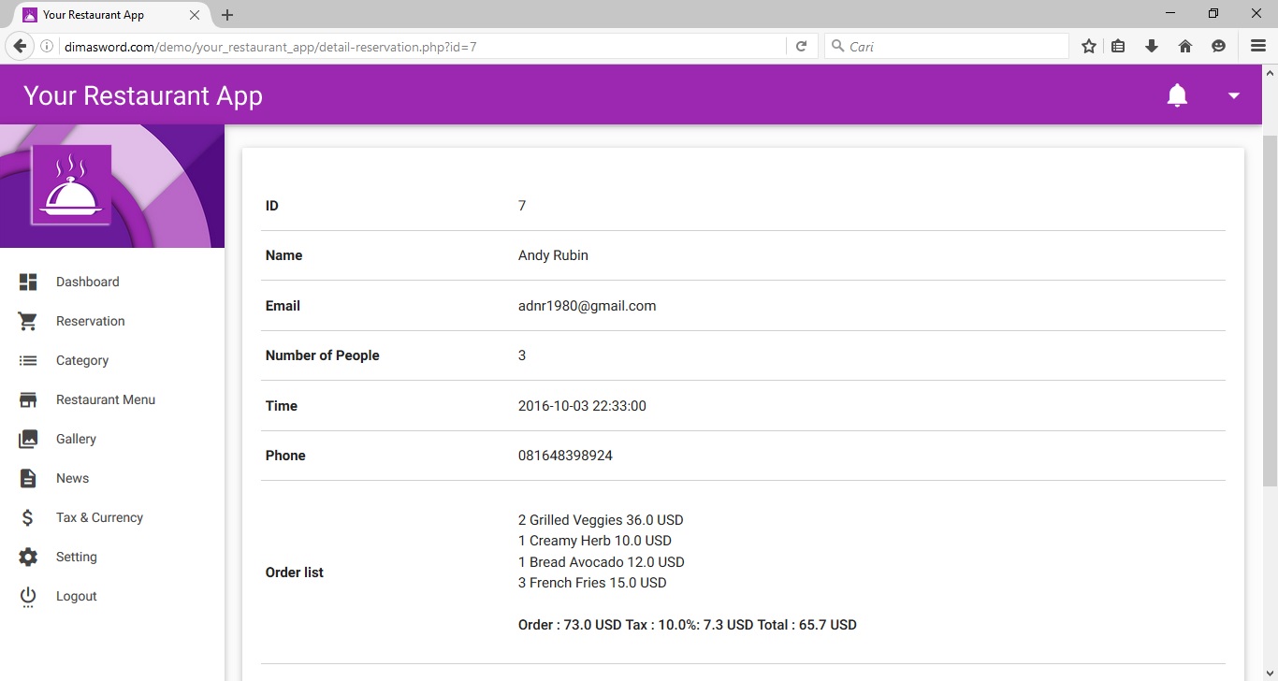
Task: Open the Gallery sidebar link
Action: 76,439
